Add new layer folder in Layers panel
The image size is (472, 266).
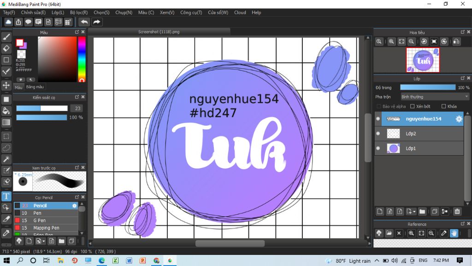point(422,212)
